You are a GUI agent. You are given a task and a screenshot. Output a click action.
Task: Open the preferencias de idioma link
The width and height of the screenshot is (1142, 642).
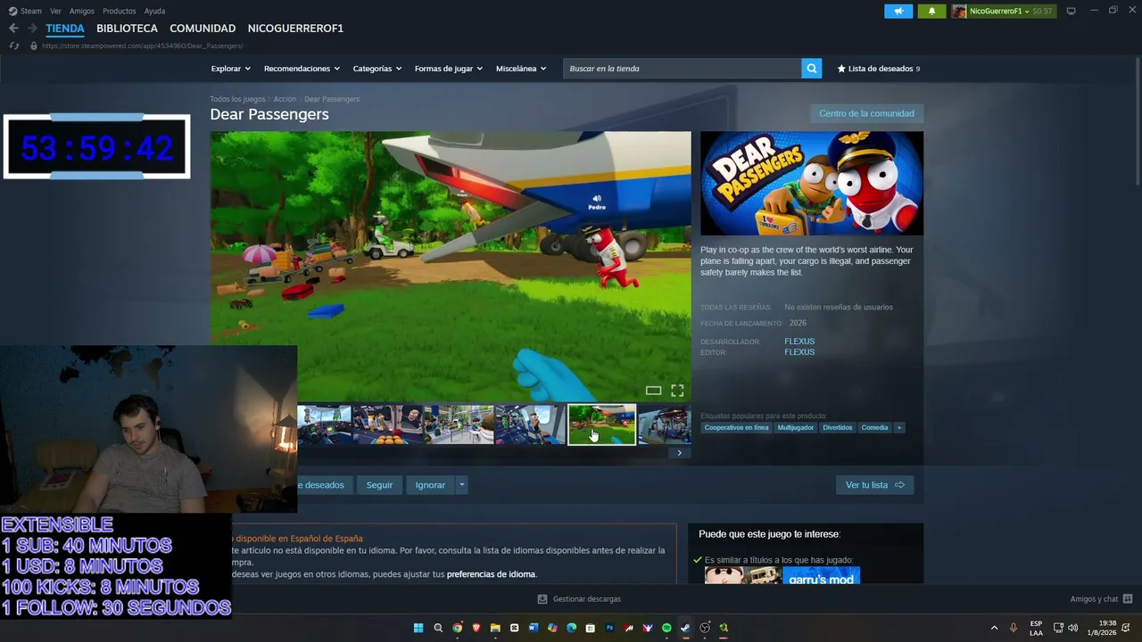click(492, 574)
